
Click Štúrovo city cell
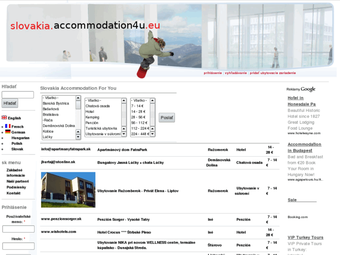(215, 245)
